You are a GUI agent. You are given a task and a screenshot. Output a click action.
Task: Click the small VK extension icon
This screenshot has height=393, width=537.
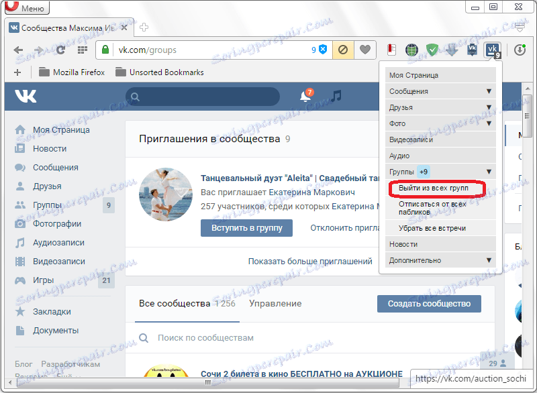pyautogui.click(x=473, y=50)
